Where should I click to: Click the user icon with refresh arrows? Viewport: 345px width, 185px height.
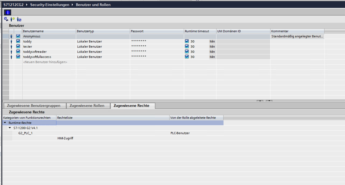coord(19,19)
